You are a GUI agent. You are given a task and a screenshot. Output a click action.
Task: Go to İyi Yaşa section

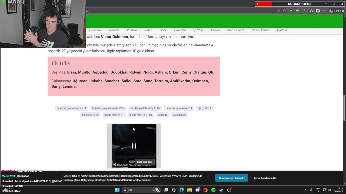[198, 30]
